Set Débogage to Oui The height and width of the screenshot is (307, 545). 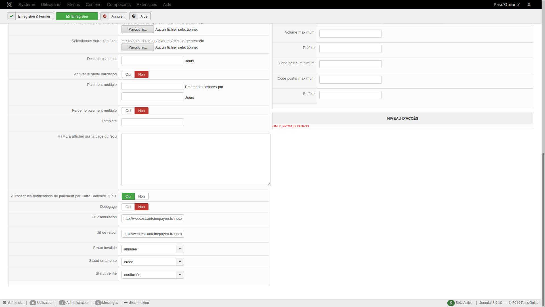pyautogui.click(x=128, y=207)
